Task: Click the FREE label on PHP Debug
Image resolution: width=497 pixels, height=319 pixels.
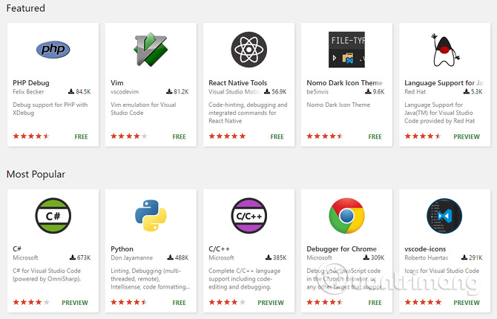Action: [82, 137]
